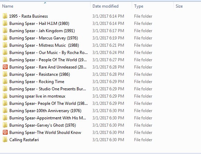
Task: Click the 6:24 PM date of Our Music
Action: pyautogui.click(x=108, y=53)
